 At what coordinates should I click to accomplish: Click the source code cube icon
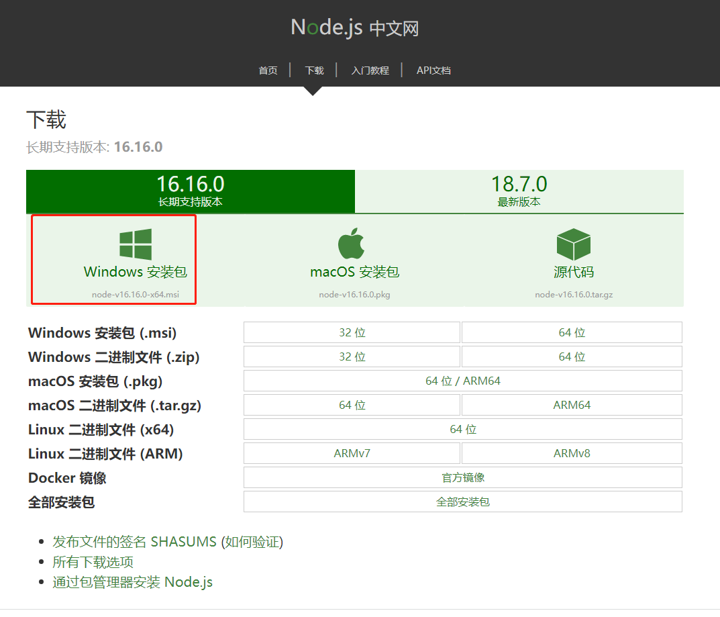[574, 244]
